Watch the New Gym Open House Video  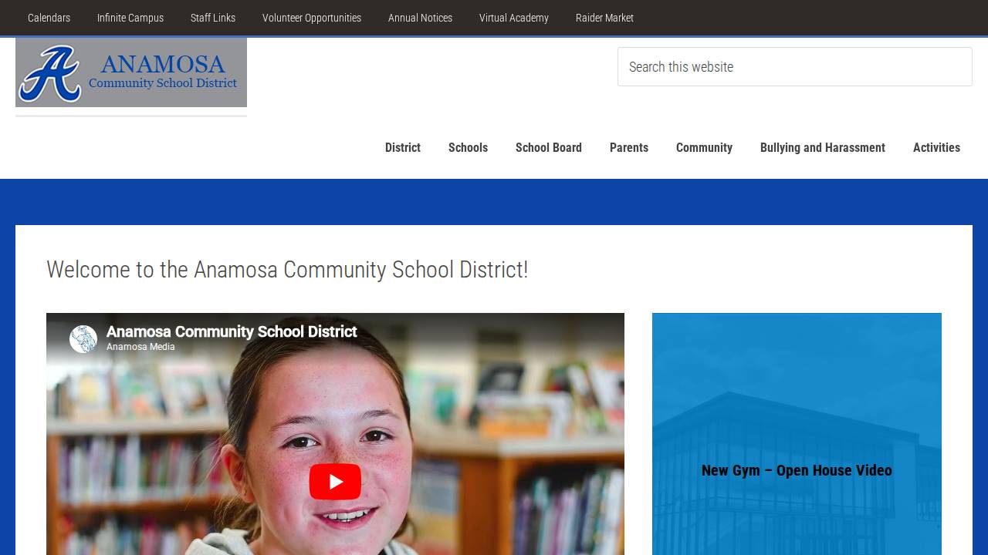(x=796, y=470)
